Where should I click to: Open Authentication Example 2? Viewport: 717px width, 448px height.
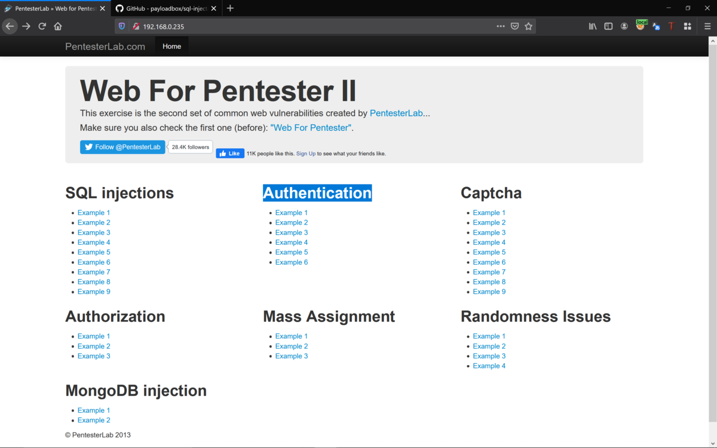pyautogui.click(x=292, y=222)
